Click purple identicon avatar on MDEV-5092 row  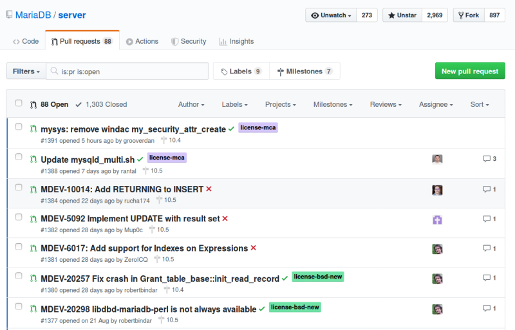click(437, 219)
